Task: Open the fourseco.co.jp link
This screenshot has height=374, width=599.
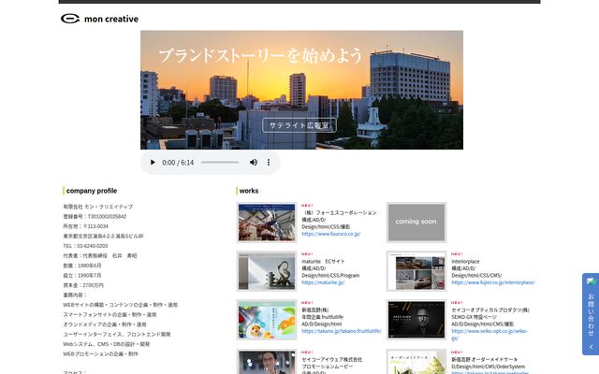Action: [330, 234]
